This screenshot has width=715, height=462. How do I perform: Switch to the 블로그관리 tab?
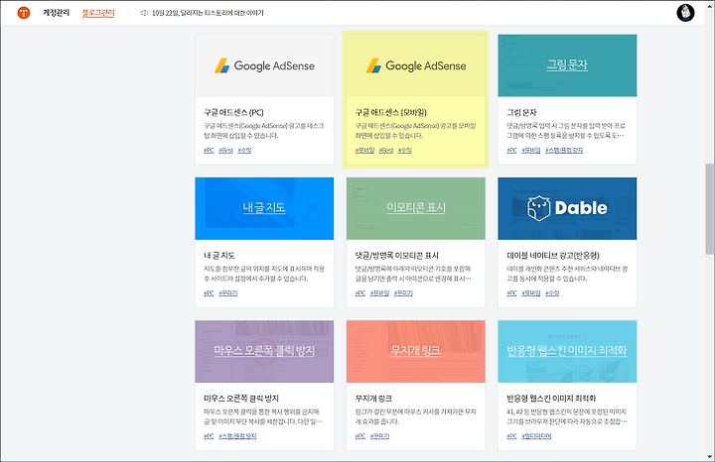(98, 13)
